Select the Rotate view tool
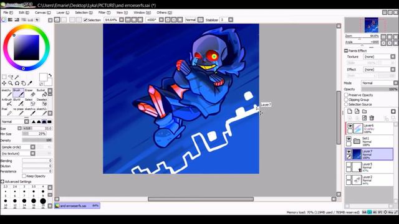The height and width of the screenshot is (224, 399). [17, 83]
